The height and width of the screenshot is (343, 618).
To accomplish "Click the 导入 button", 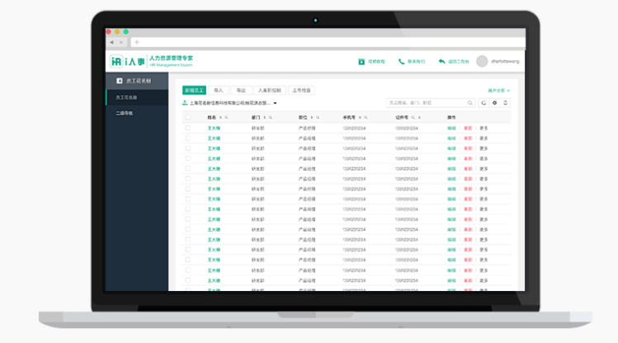I will click(x=219, y=89).
